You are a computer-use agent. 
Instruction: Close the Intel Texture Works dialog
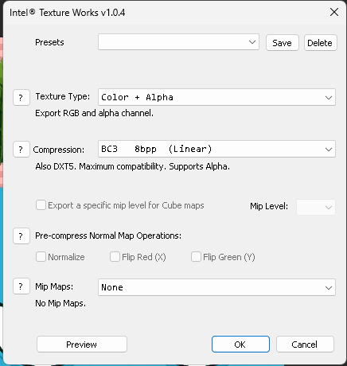(334, 12)
